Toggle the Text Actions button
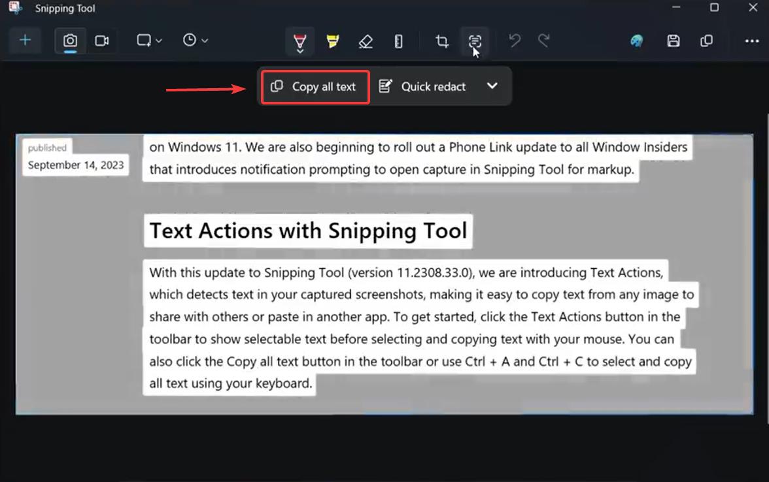 point(475,41)
